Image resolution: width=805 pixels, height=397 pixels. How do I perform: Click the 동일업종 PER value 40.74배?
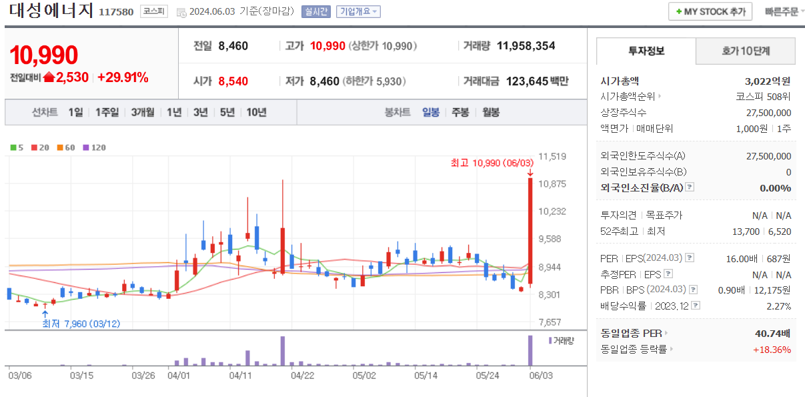click(773, 333)
